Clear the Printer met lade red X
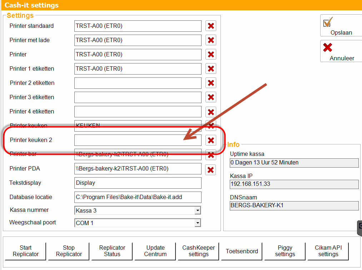This screenshot has width=362, height=270. coord(210,40)
